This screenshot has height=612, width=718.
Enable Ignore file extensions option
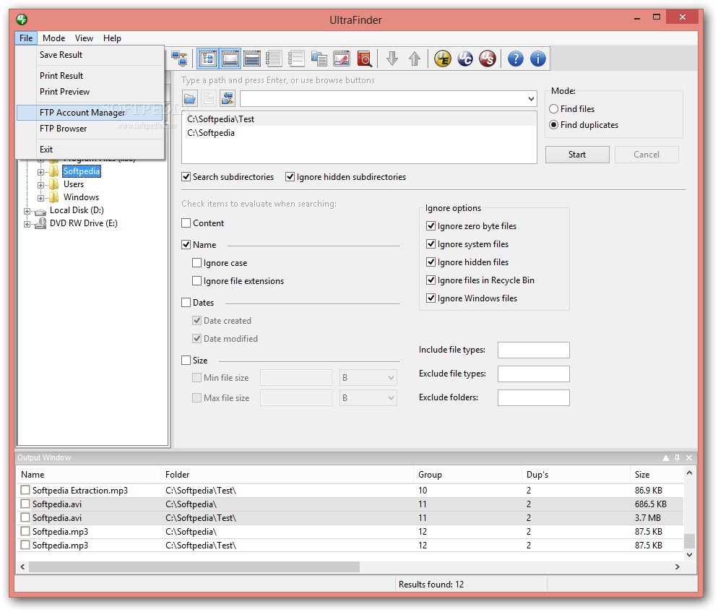(x=197, y=281)
